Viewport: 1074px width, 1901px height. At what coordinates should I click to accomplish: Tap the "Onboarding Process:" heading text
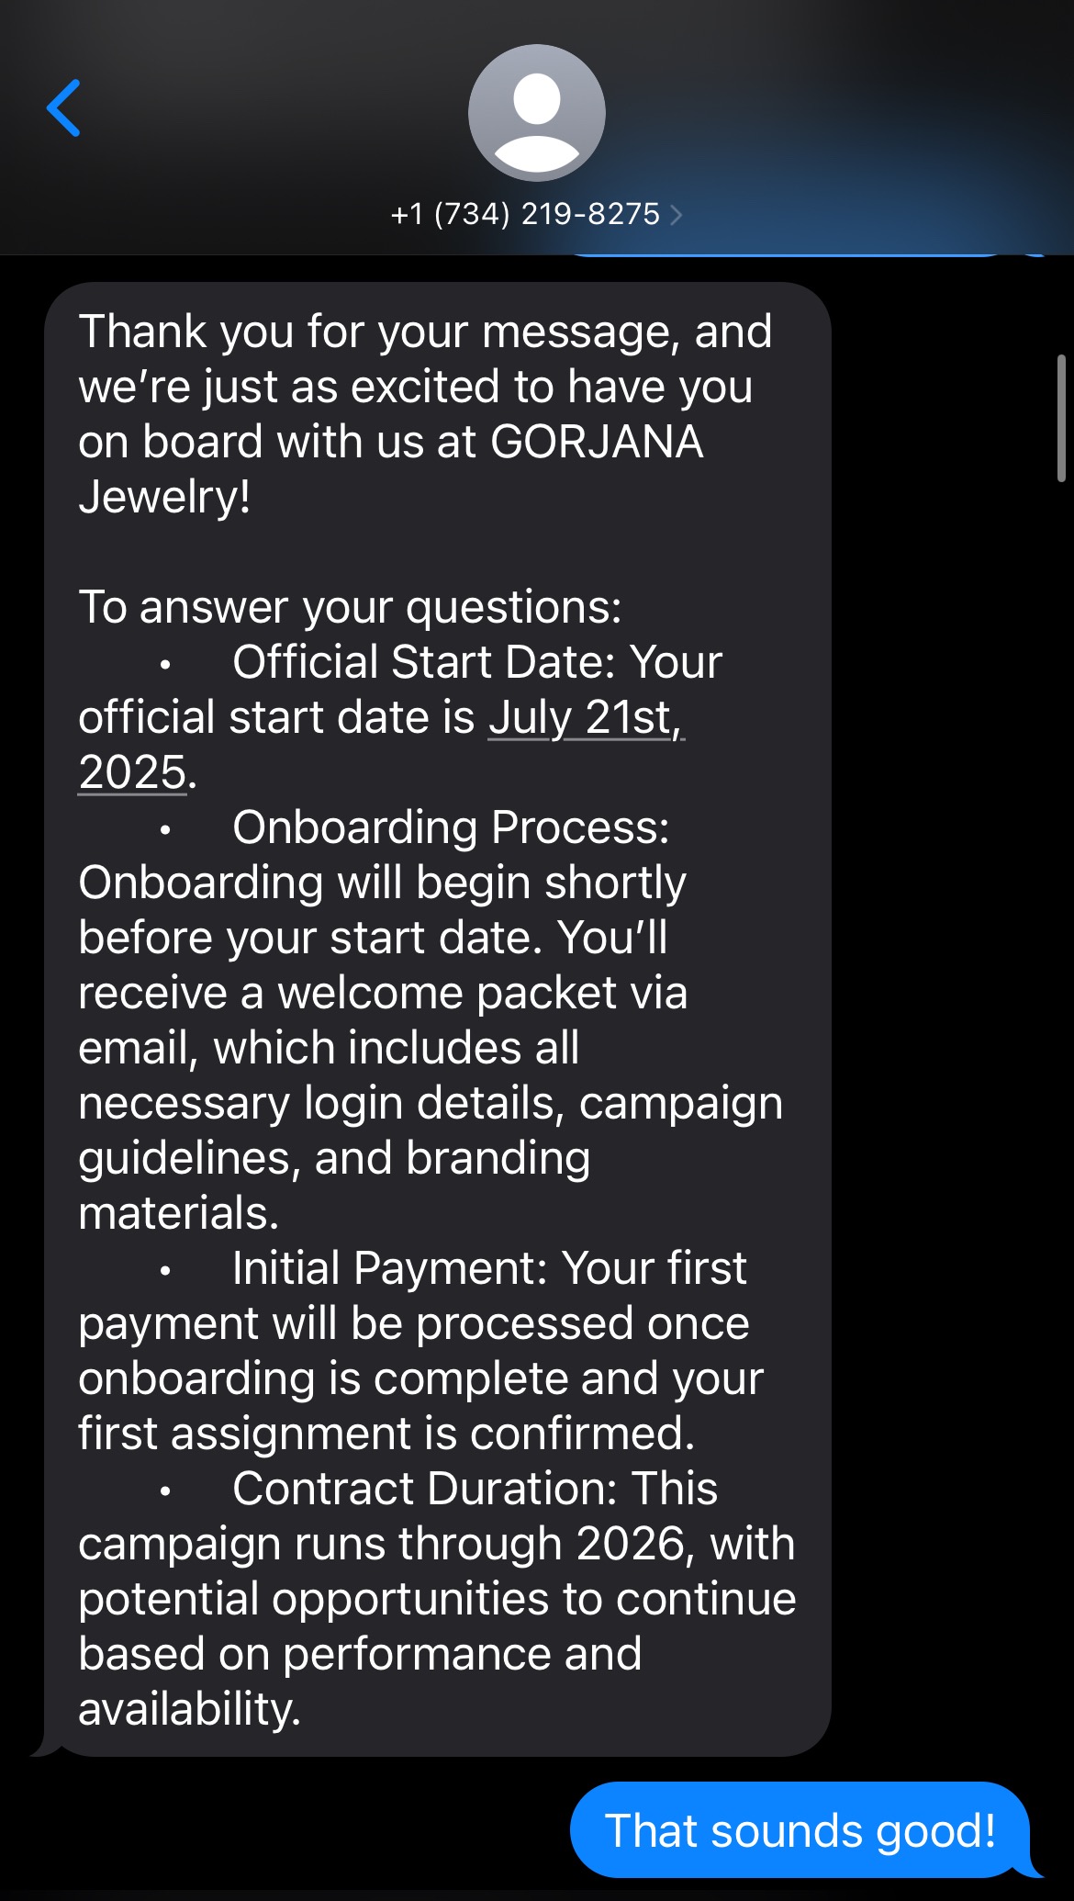(x=451, y=827)
